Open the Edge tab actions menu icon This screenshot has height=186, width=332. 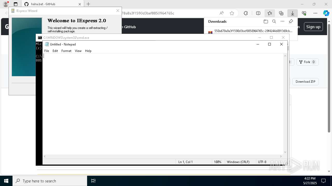point(16,4)
